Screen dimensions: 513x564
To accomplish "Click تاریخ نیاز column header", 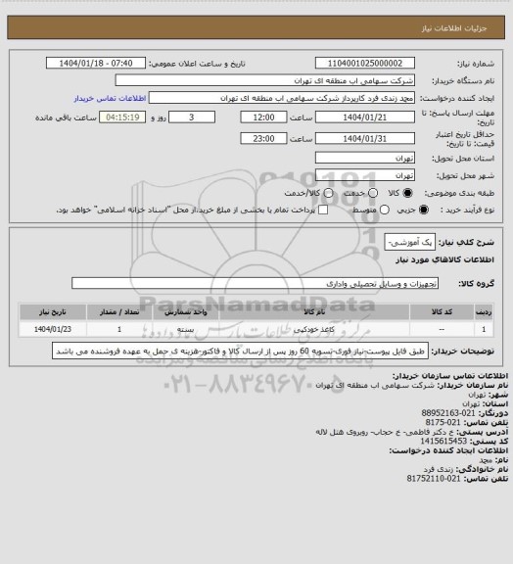I will pos(53,311).
